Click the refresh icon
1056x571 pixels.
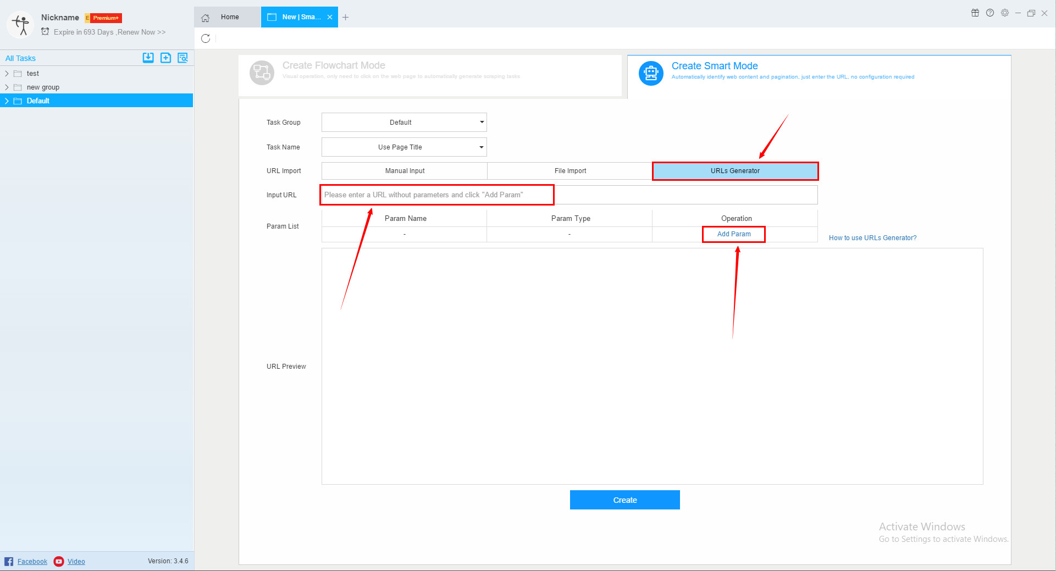(x=206, y=38)
